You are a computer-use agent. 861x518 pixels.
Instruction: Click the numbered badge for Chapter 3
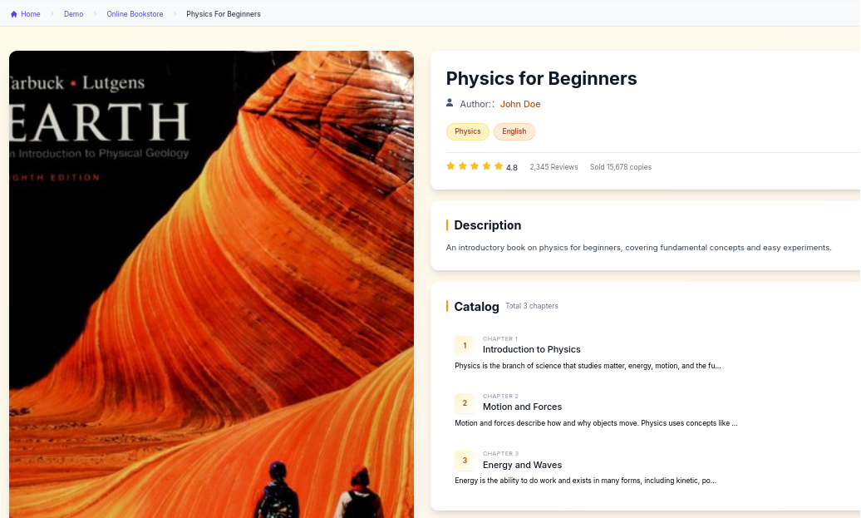pos(465,460)
